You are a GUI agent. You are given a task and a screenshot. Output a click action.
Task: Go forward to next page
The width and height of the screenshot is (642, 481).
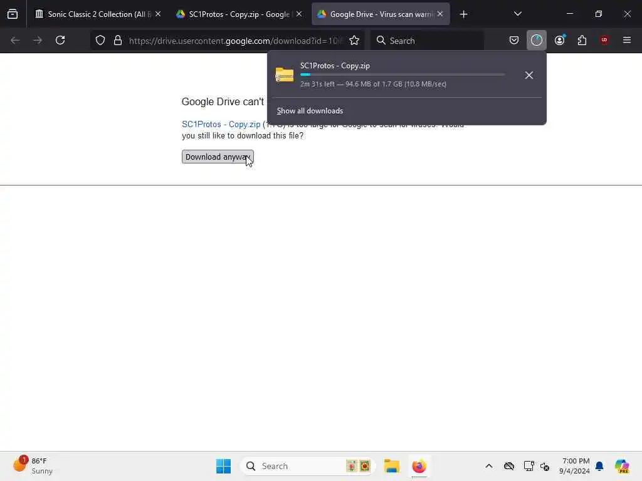tap(38, 40)
